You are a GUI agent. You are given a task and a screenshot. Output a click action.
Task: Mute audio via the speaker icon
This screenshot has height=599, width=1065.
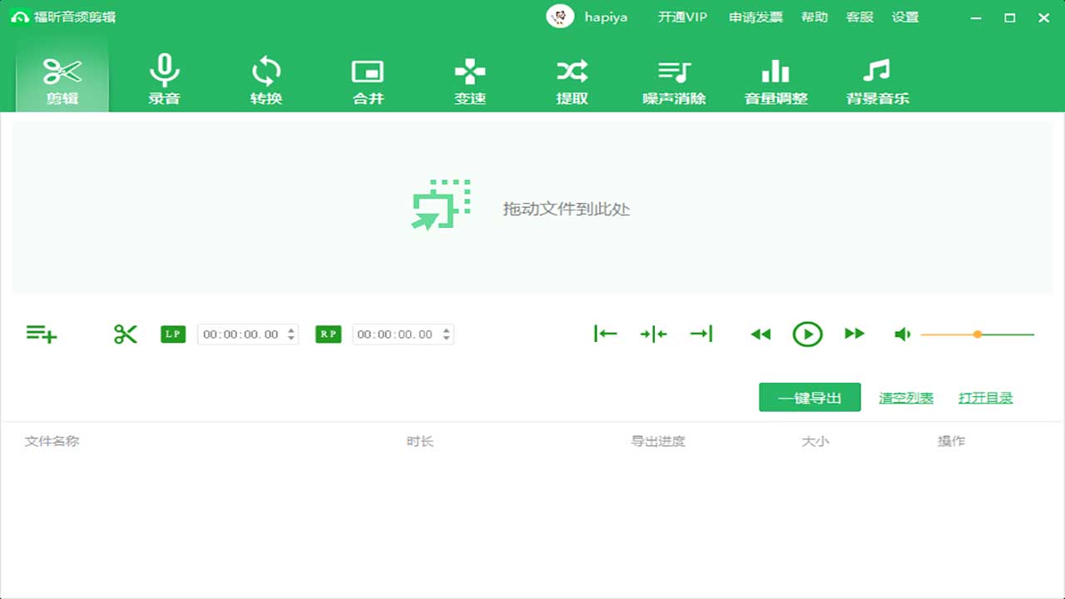(903, 334)
